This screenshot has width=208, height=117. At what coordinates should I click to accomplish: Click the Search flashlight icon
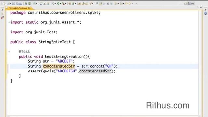point(91,4)
